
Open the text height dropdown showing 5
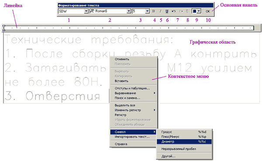pyautogui.click(x=147, y=11)
